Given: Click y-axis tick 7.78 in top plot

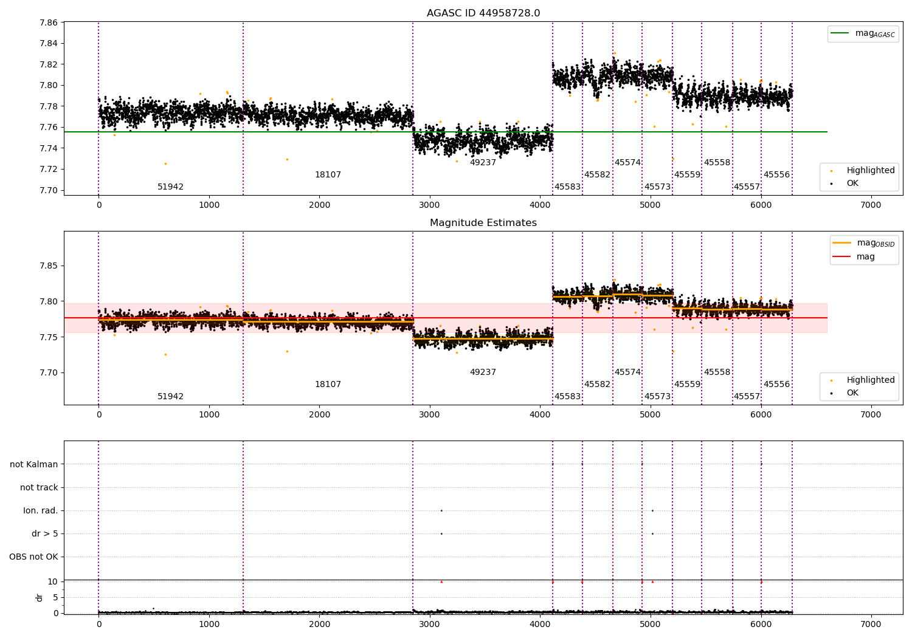Looking at the screenshot, I should (48, 107).
